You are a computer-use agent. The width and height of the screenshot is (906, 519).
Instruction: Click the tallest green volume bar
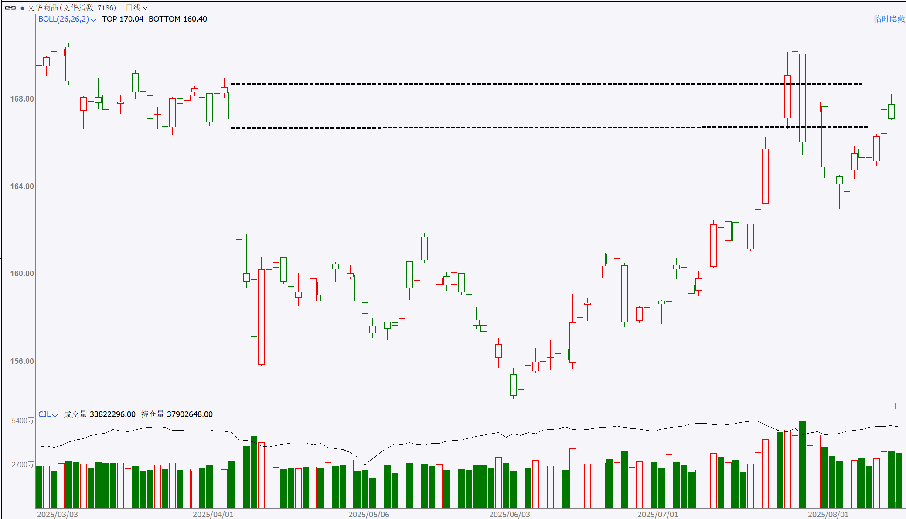tap(802, 465)
